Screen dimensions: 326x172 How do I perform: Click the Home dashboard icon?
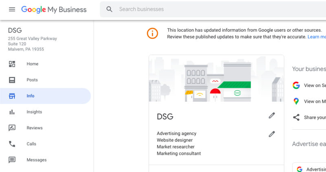pyautogui.click(x=12, y=64)
